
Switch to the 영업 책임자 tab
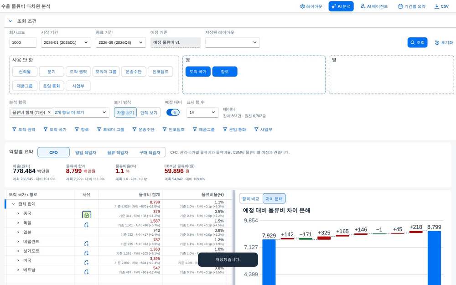pyautogui.click(x=86, y=152)
